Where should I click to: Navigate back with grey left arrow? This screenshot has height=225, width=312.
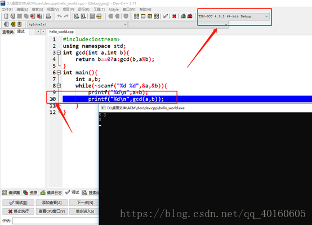(x=110, y=16)
